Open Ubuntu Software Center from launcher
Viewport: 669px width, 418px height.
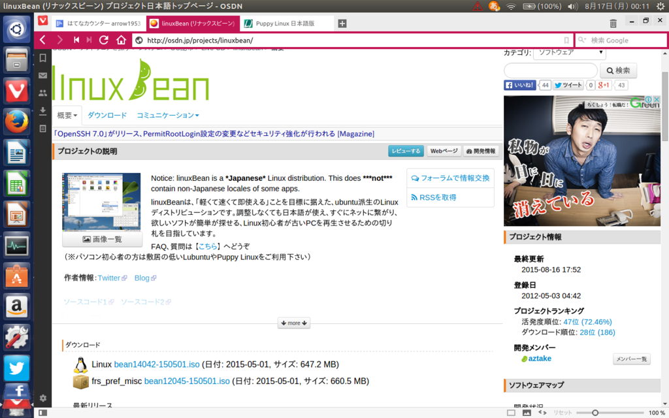(16, 276)
